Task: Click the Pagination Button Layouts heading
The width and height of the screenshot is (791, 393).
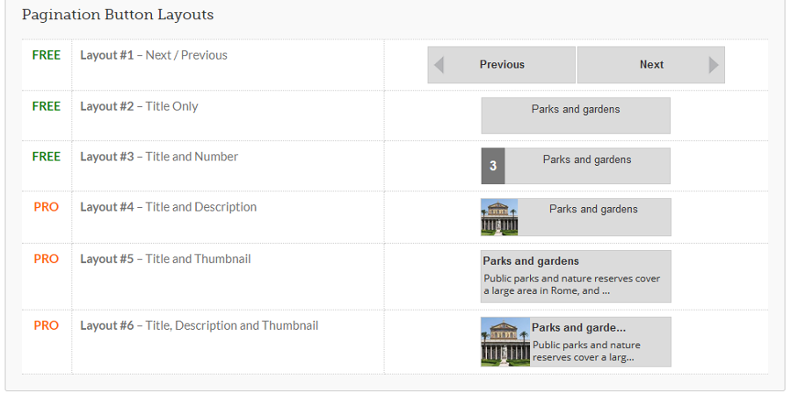Action: pos(118,15)
